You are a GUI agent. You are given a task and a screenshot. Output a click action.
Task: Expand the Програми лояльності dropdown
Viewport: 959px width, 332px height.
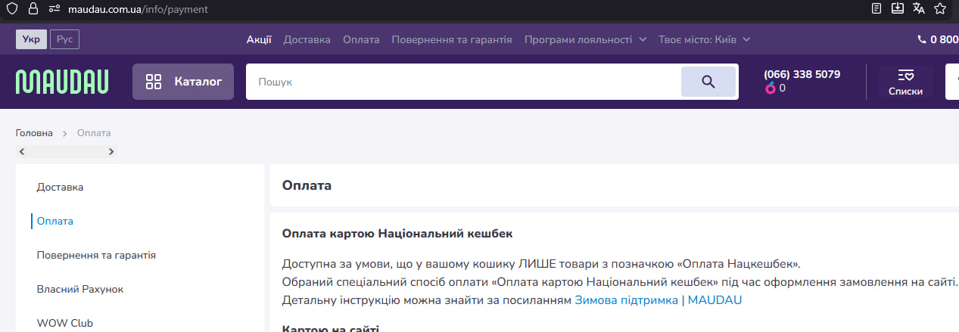586,39
